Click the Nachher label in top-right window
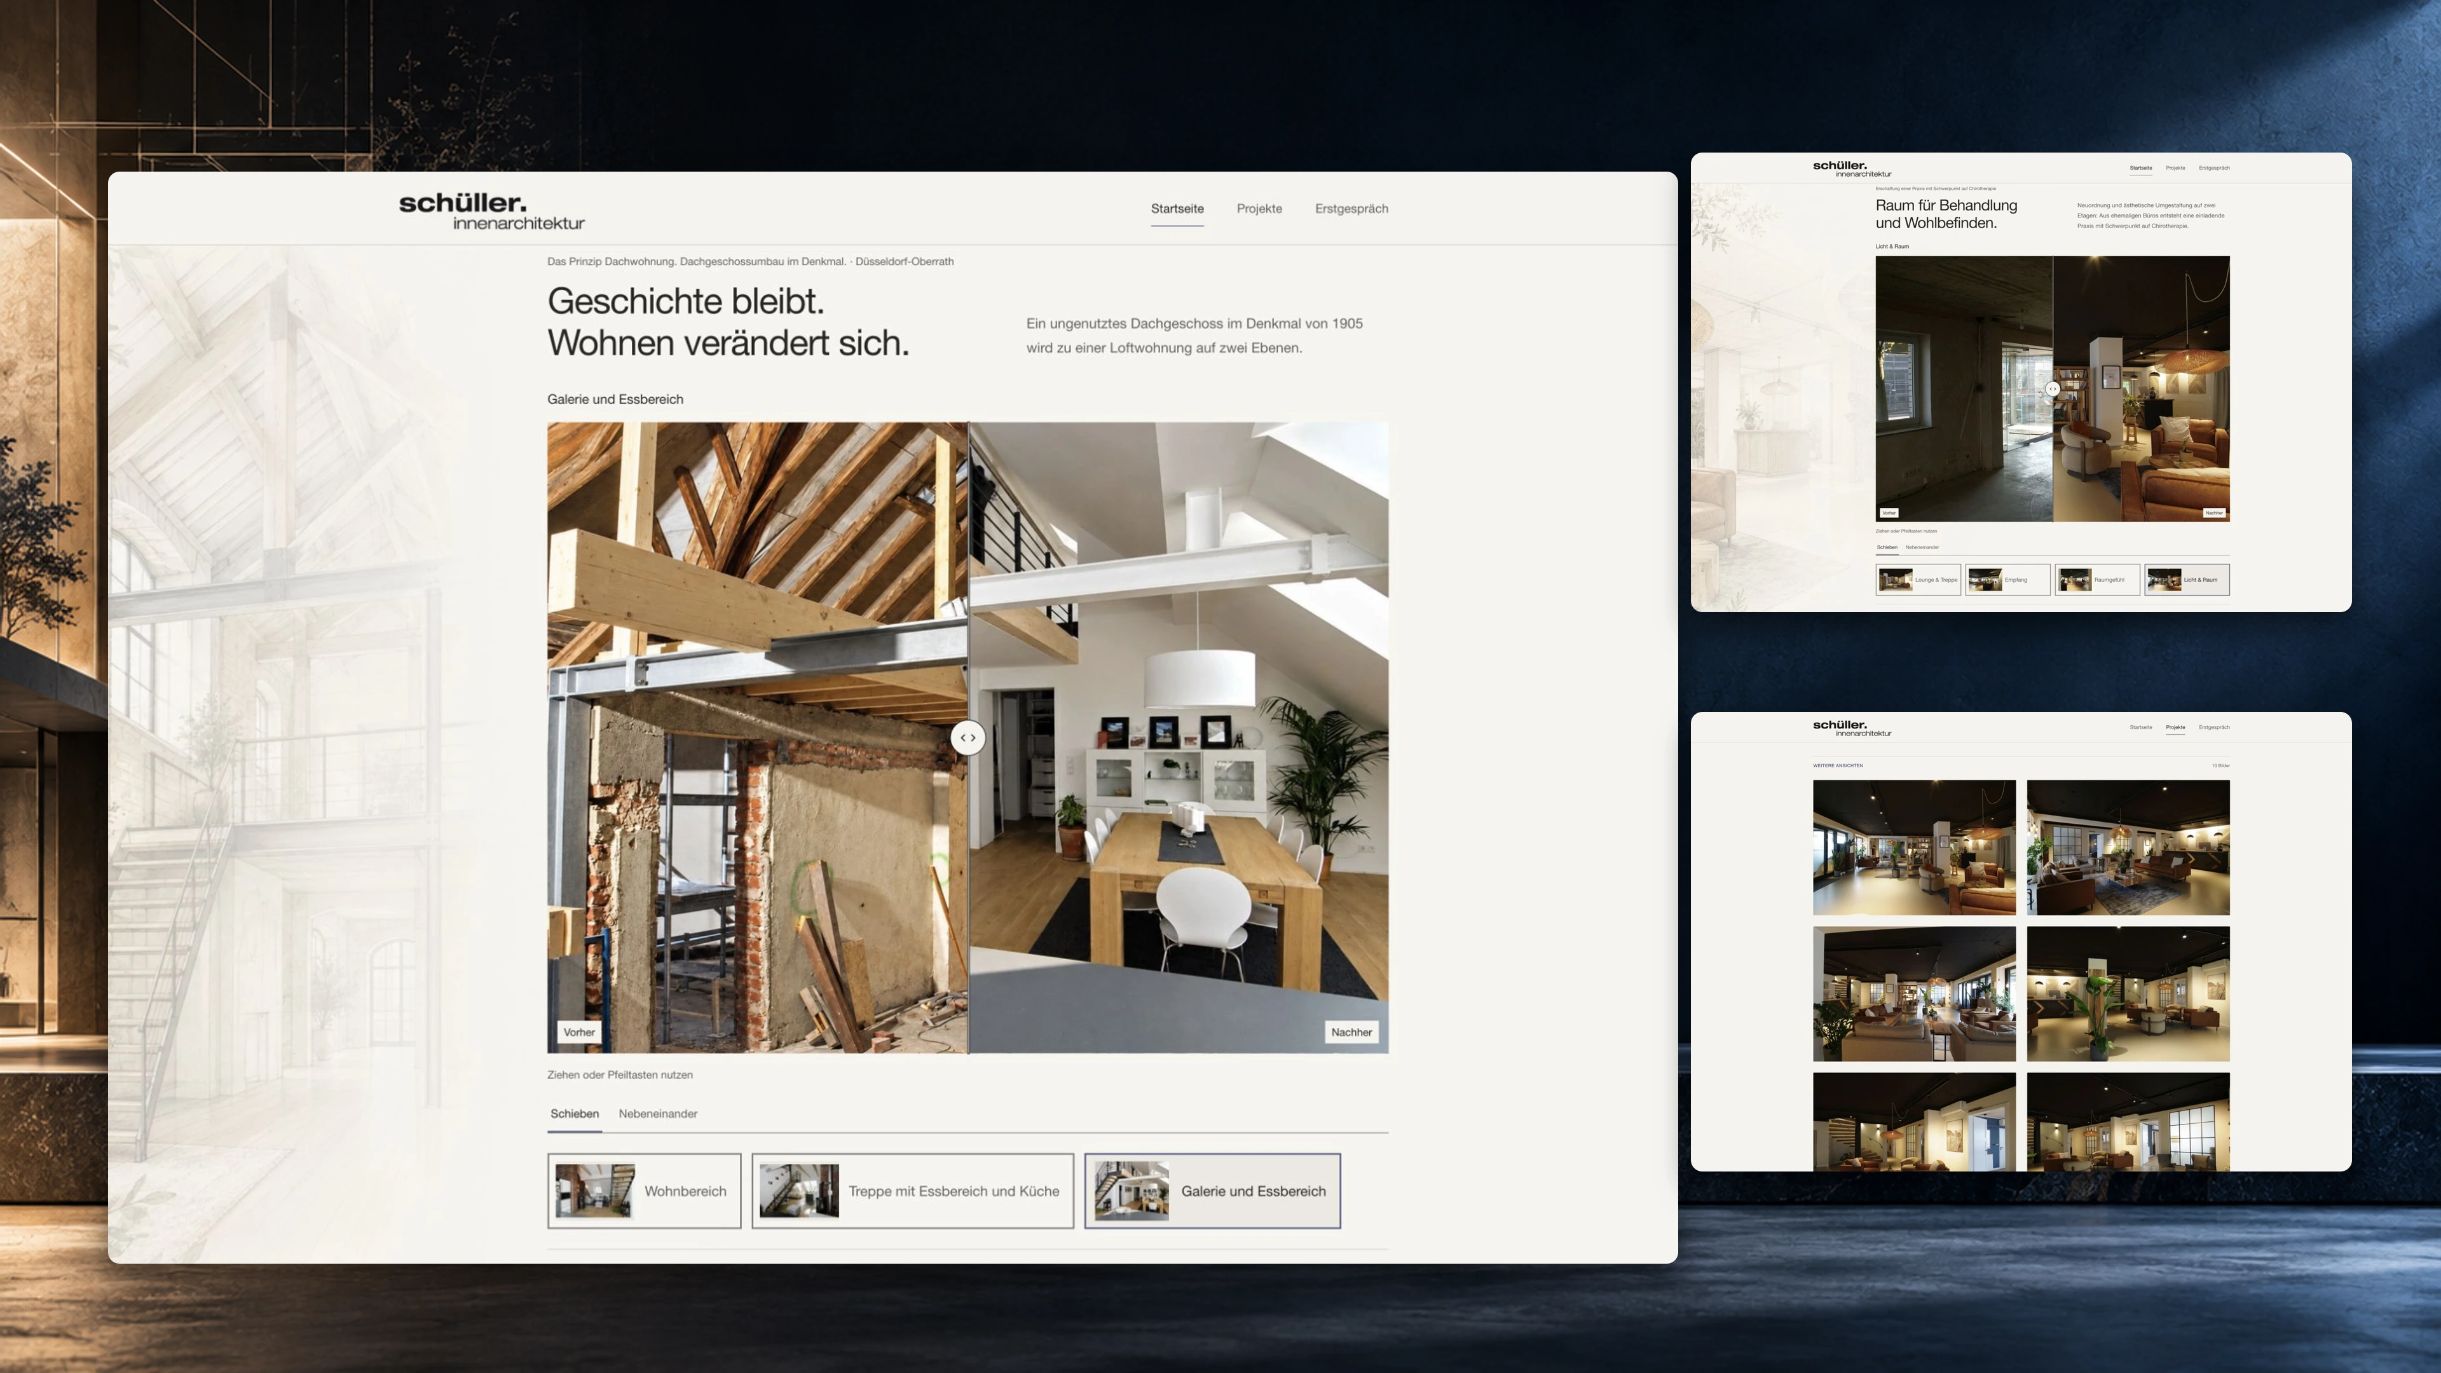The height and width of the screenshot is (1373, 2441). (x=2213, y=512)
